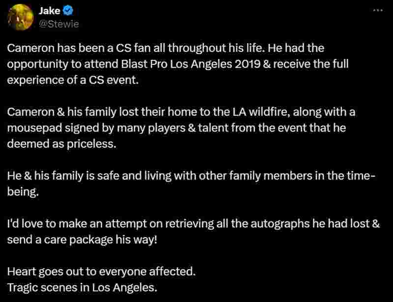Click the line starting "Cameron has been a CS fan"
393x302 pixels.
166,48
